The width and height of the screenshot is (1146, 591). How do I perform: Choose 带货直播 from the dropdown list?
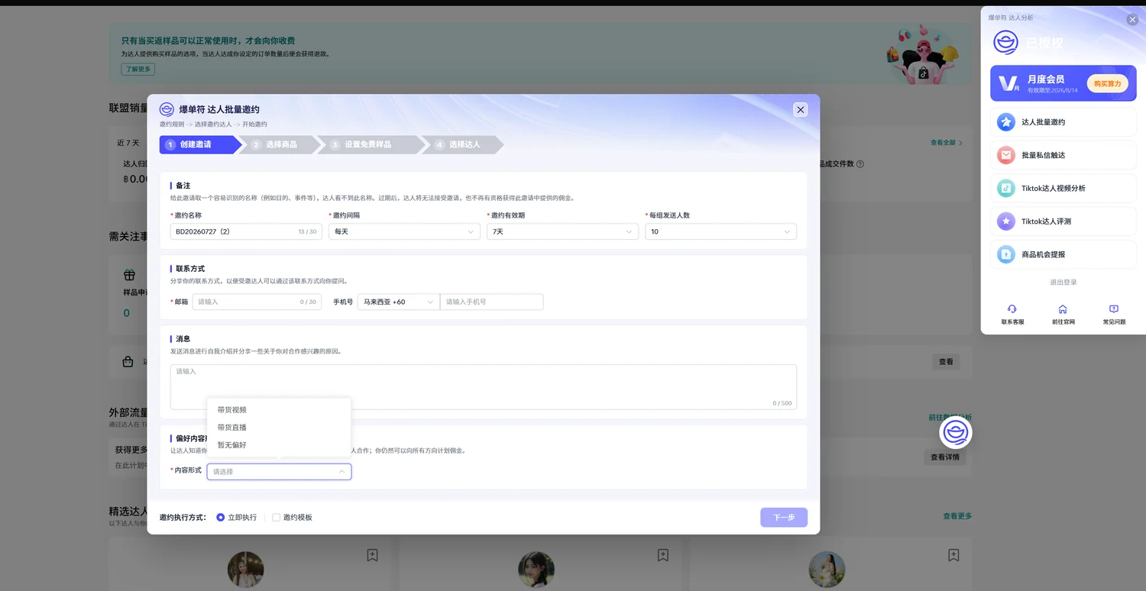[279, 428]
